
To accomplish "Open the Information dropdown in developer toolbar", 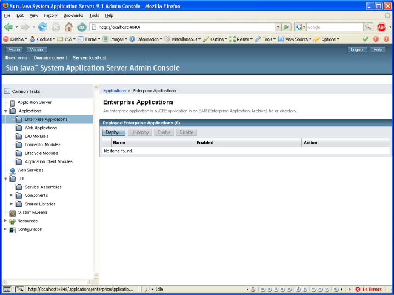I will [146, 39].
